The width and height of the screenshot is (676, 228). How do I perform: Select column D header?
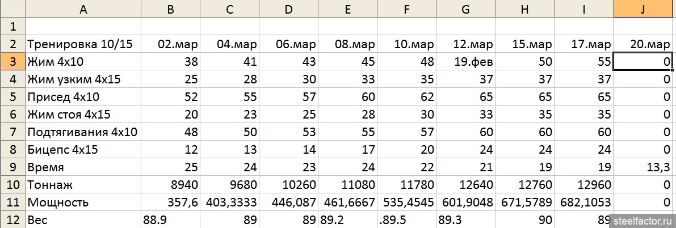[288, 9]
